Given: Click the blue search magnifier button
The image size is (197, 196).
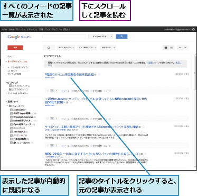Looking at the screenshot, I should click(121, 37).
